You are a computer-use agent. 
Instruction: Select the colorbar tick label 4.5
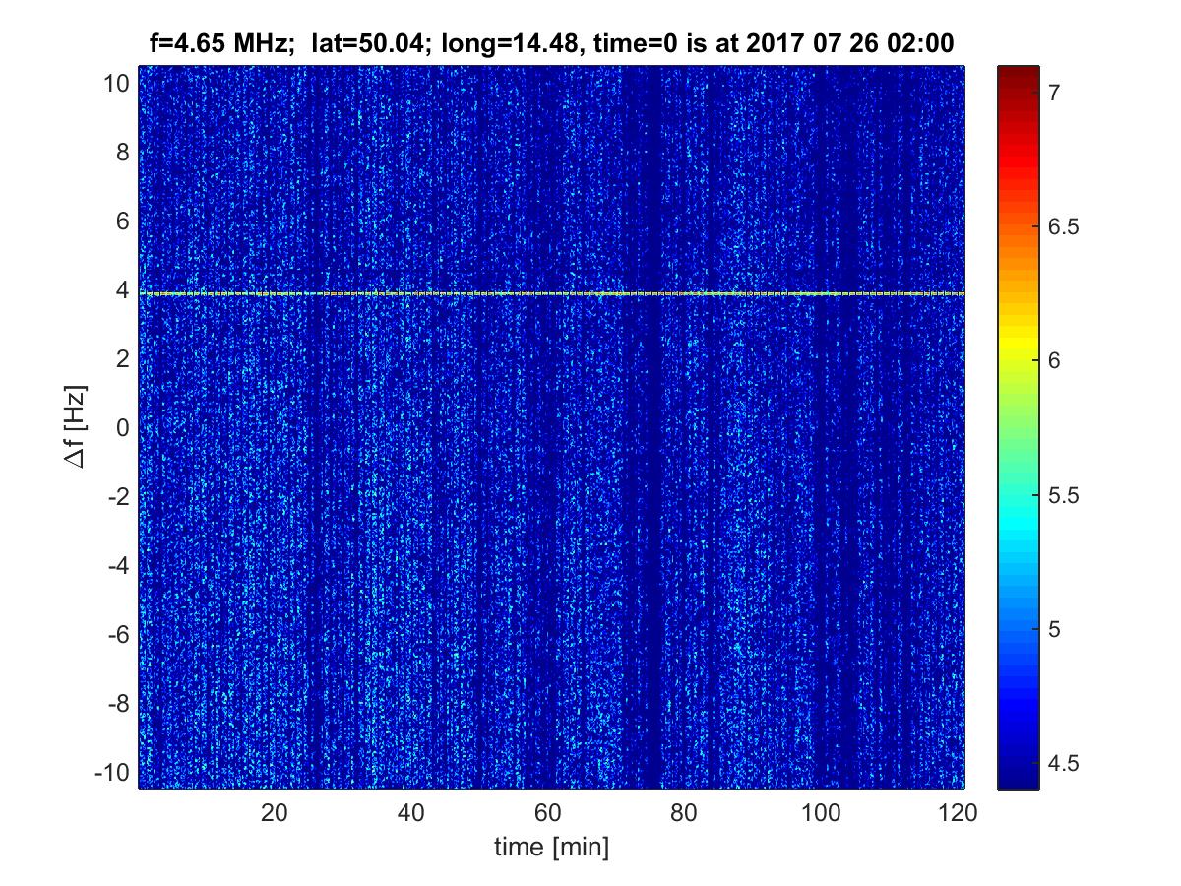[x=1063, y=763]
